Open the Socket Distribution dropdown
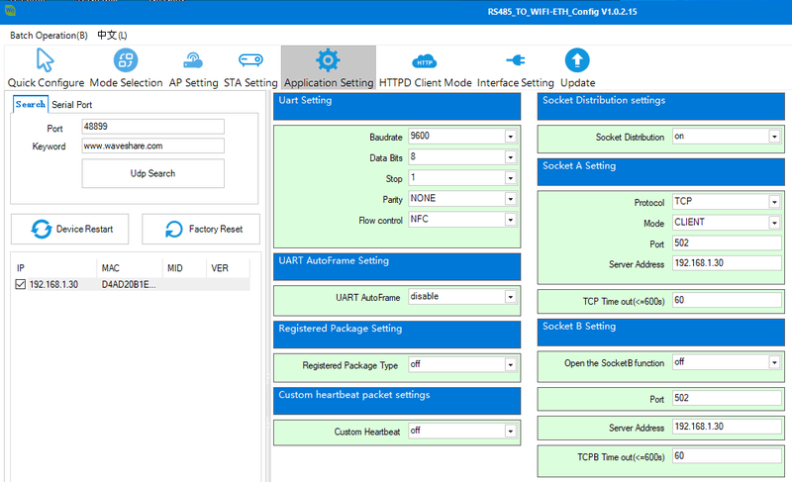Viewport: 792px width, 482px height. 773,137
